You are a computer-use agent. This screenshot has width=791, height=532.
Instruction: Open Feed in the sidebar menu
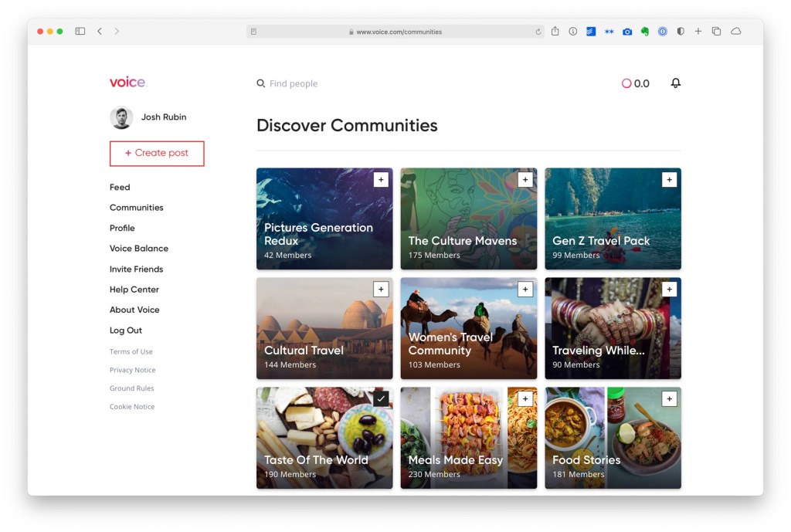click(x=120, y=188)
